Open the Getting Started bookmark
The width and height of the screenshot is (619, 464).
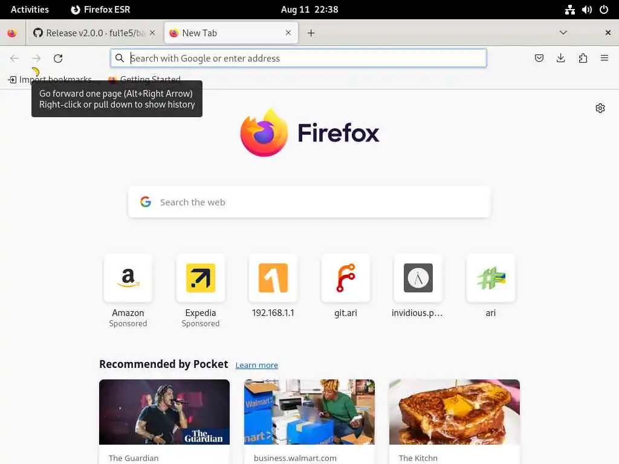144,79
